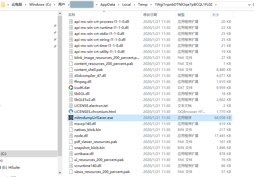Click the navigation pane scroll-down arrow

coord(60,173)
